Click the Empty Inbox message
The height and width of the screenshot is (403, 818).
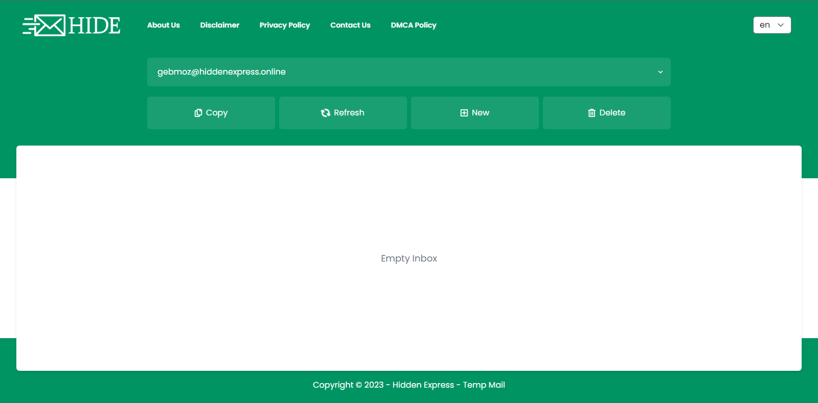[x=409, y=258]
